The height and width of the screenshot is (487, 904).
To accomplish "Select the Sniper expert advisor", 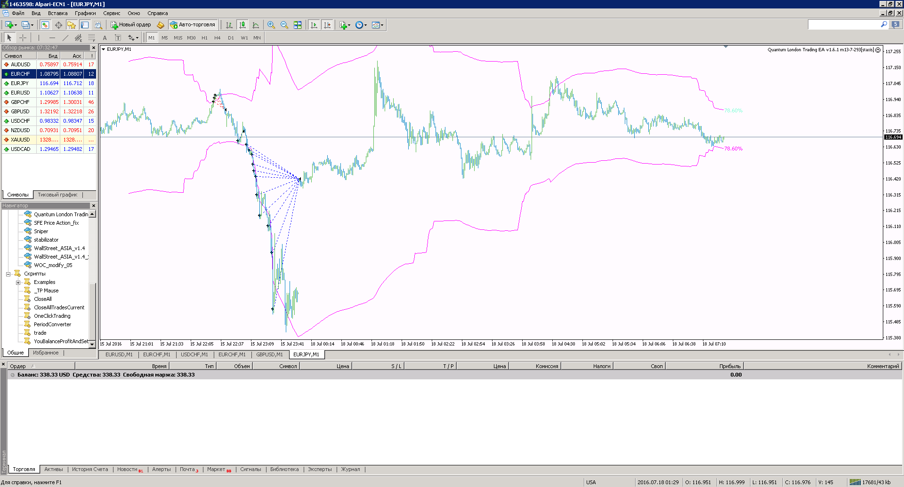I will (x=41, y=231).
